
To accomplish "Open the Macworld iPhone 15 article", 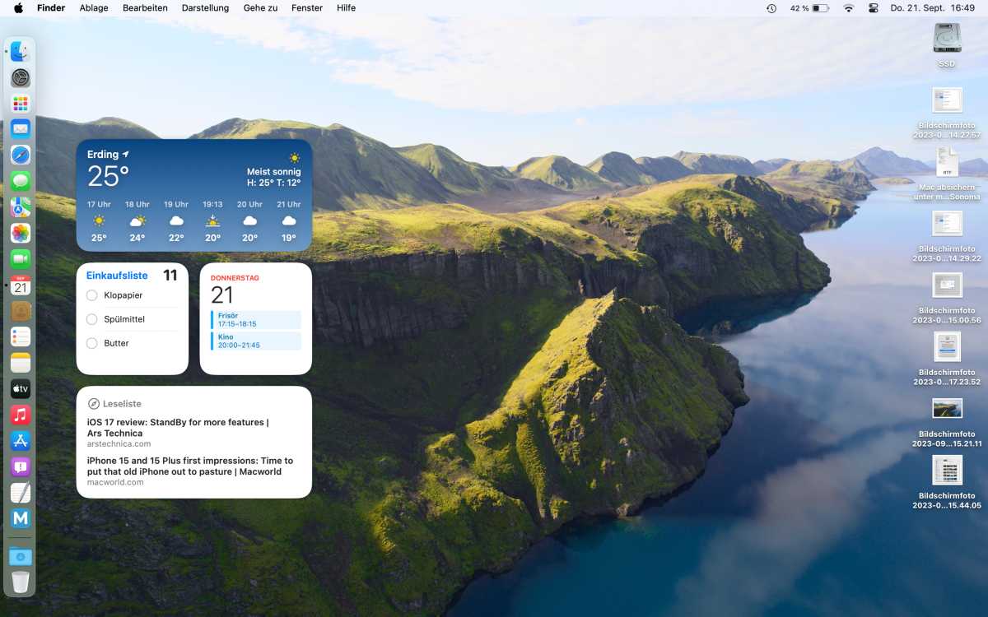I will (189, 466).
